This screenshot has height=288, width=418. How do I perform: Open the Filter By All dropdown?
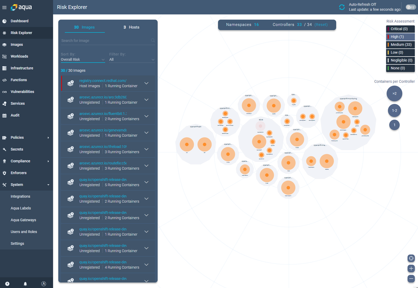(132, 60)
